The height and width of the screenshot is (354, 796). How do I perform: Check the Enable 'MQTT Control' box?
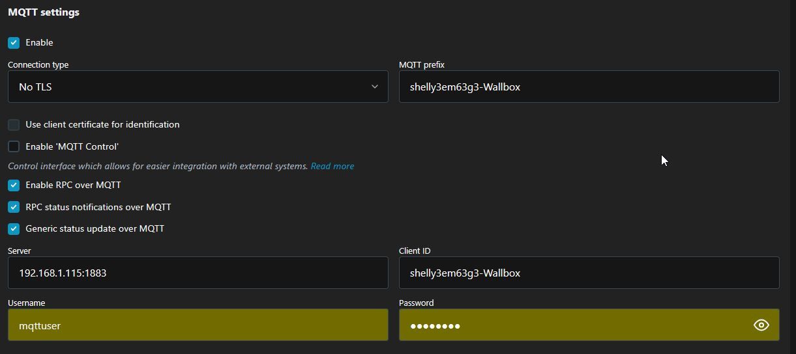point(14,147)
